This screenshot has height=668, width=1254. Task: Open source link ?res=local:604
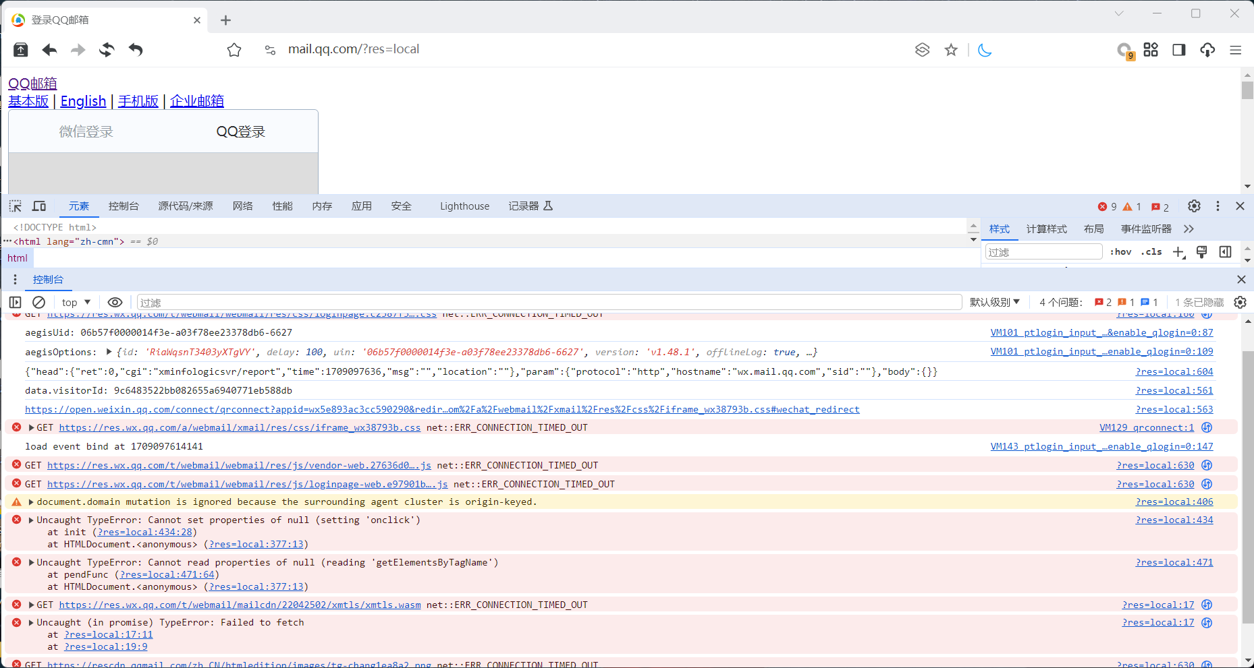[x=1174, y=372]
